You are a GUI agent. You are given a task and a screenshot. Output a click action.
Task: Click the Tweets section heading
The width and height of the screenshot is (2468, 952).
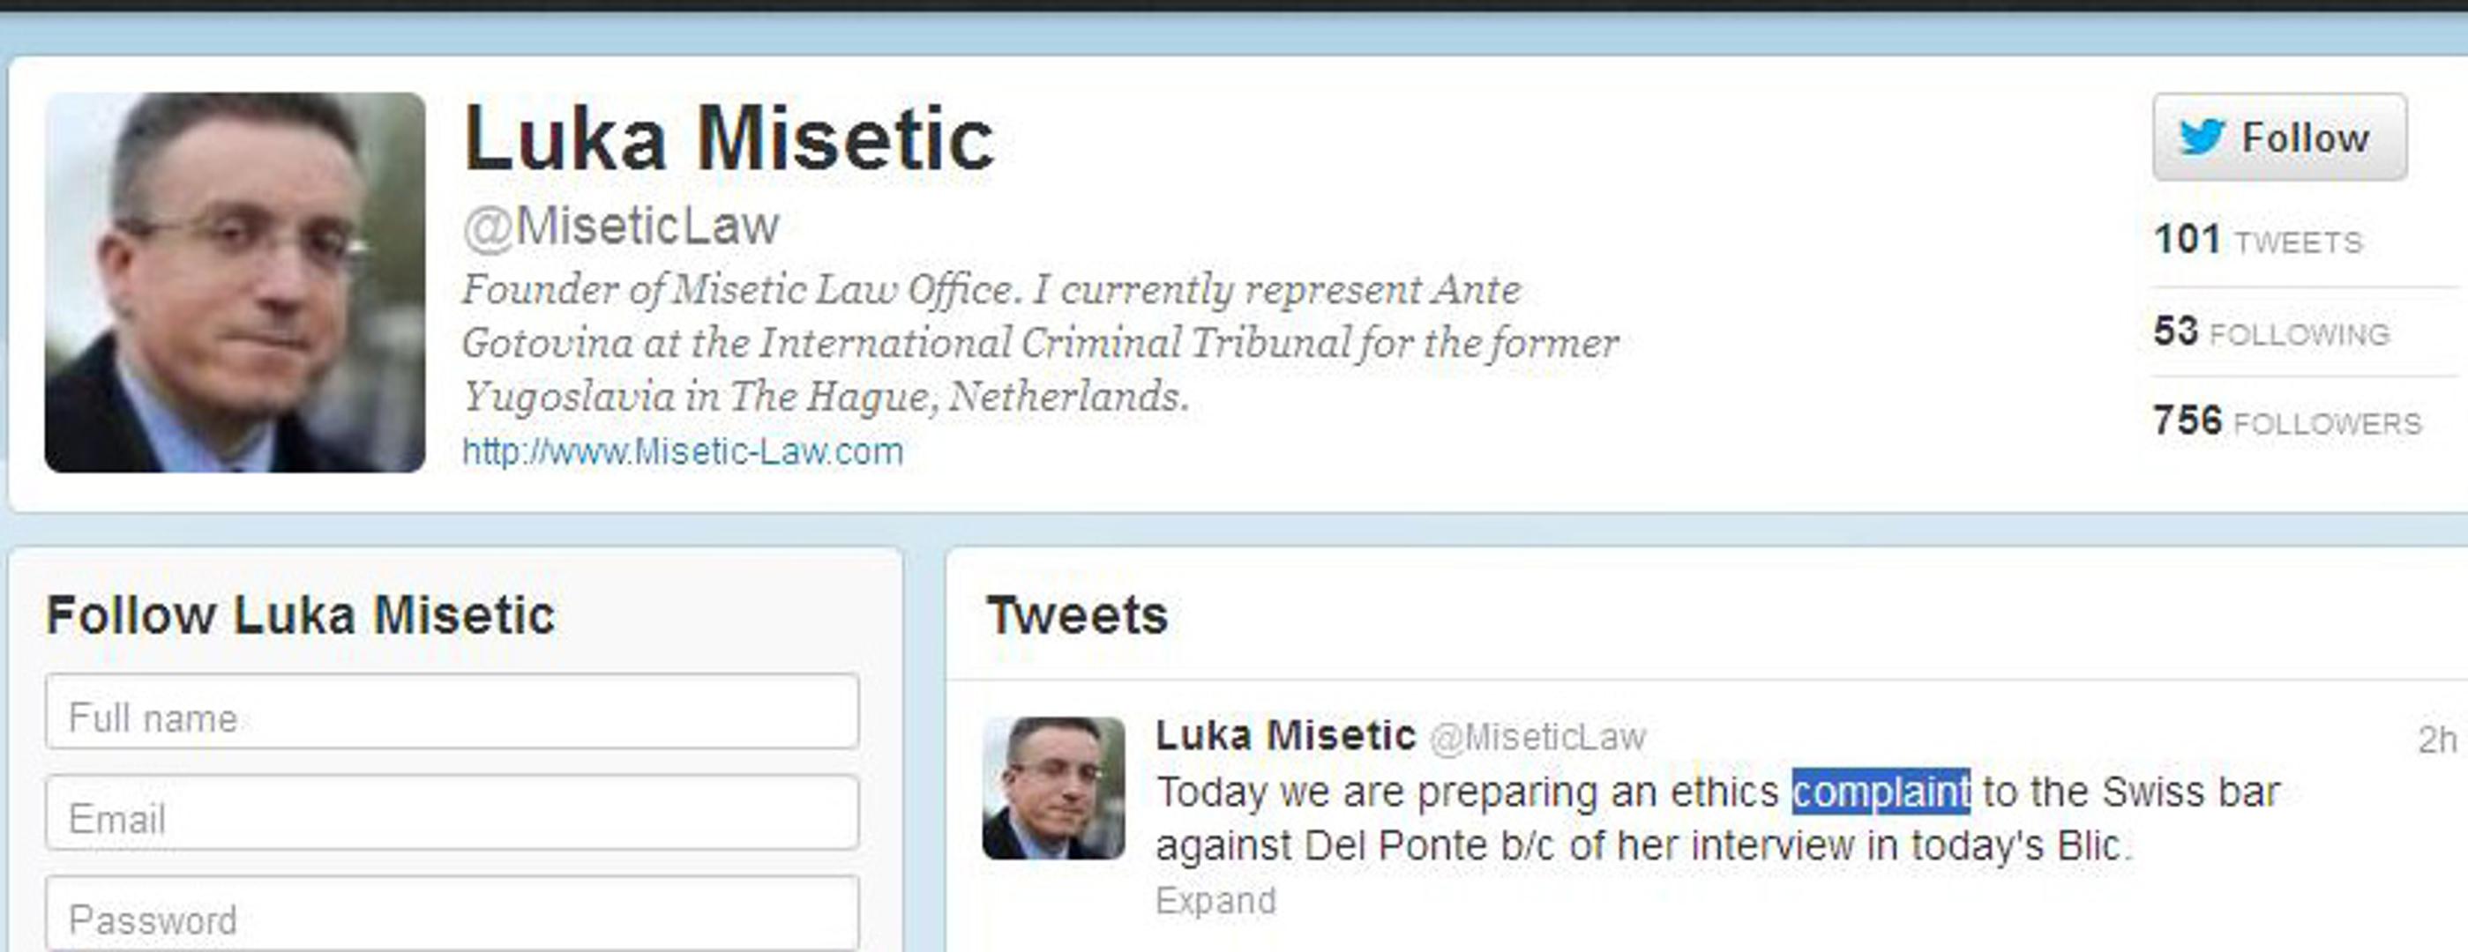1077,615
